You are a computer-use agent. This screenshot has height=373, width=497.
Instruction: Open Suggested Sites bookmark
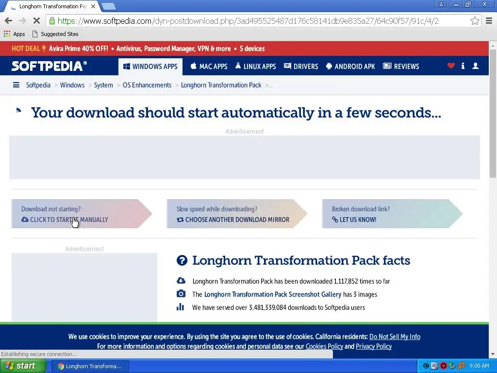click(x=55, y=34)
